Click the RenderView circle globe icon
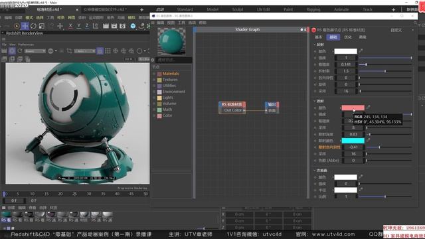The width and height of the screenshot is (425, 239). coord(50,50)
